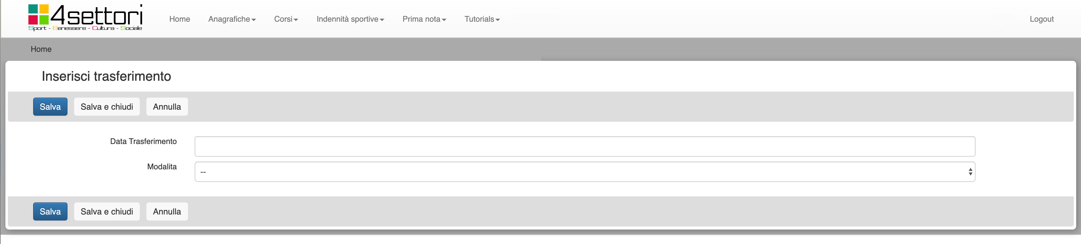Click the Data Trasferimento field label

click(x=143, y=142)
